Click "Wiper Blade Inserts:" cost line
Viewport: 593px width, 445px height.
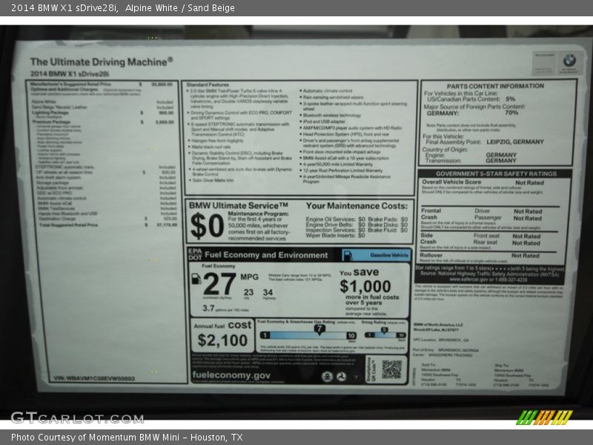[x=336, y=235]
